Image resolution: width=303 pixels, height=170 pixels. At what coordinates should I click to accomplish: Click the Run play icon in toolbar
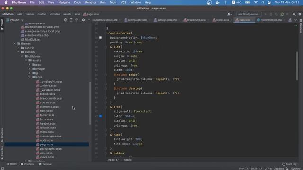coord(265,14)
